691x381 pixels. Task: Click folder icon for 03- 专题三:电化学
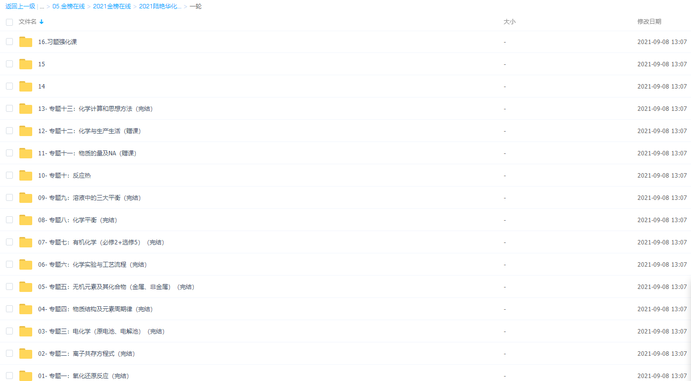point(26,332)
